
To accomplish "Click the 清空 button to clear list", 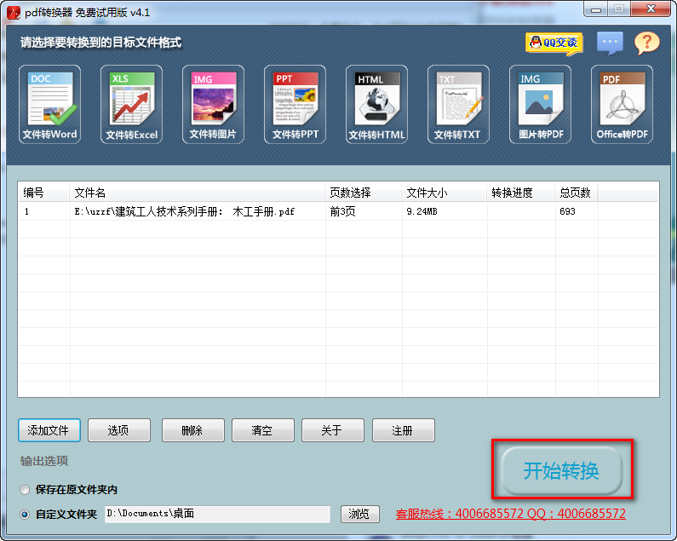I will [263, 430].
